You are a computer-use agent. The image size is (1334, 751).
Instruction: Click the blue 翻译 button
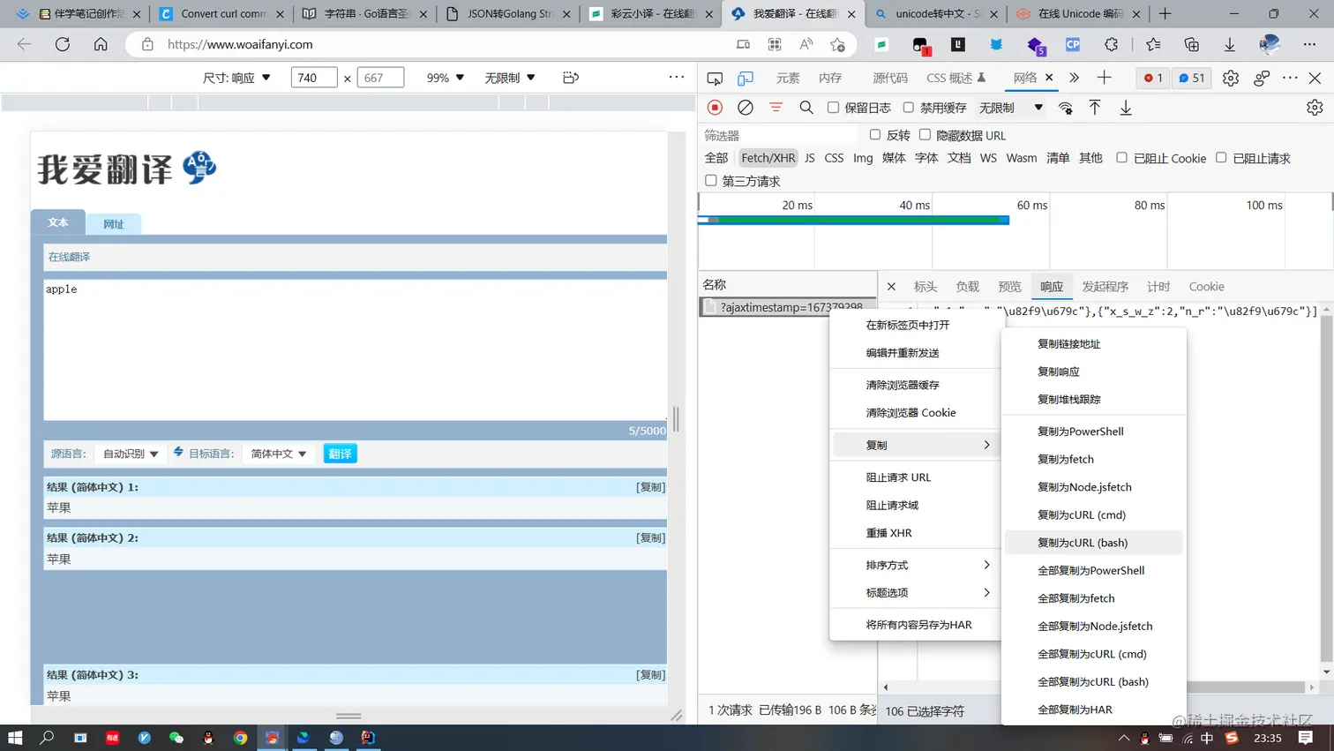pyautogui.click(x=340, y=454)
